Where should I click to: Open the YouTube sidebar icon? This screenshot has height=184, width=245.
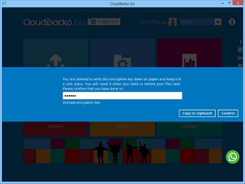coord(240,65)
